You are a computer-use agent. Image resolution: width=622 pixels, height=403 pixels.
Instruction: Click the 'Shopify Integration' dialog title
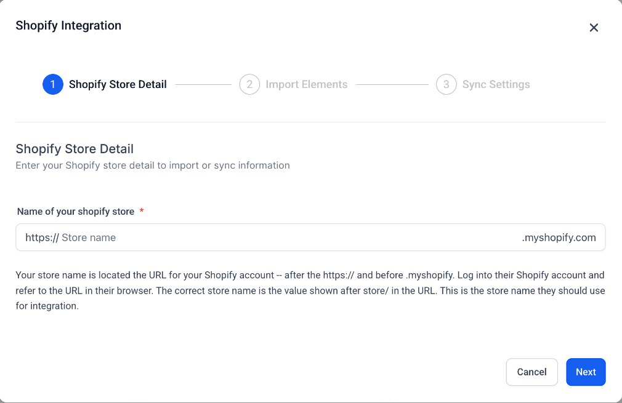(x=68, y=25)
